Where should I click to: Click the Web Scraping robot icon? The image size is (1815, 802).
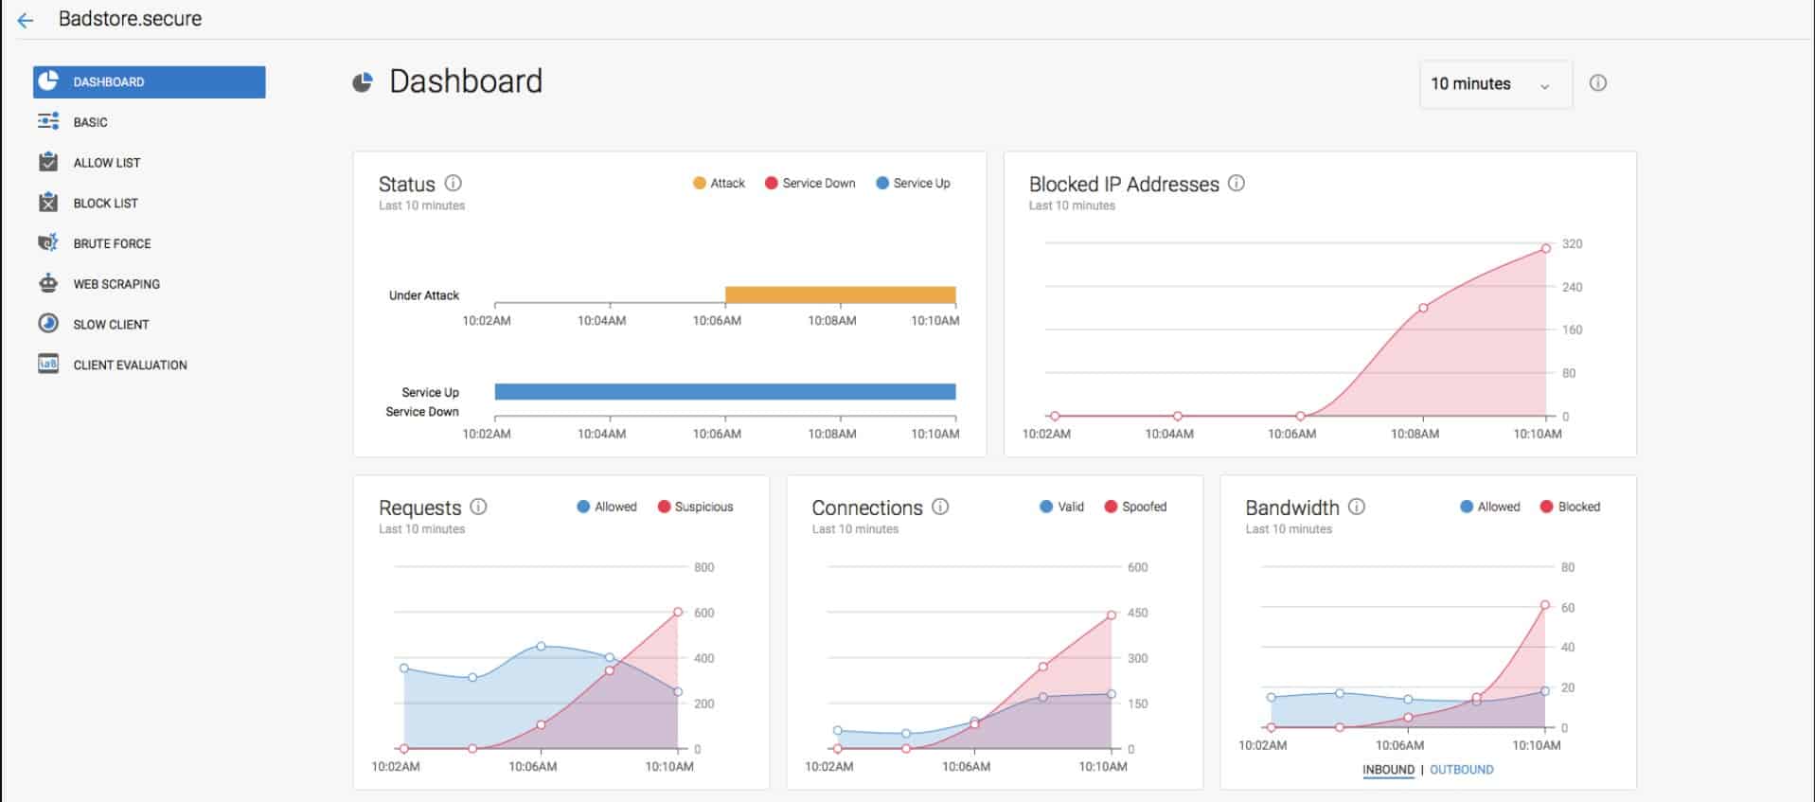48,283
